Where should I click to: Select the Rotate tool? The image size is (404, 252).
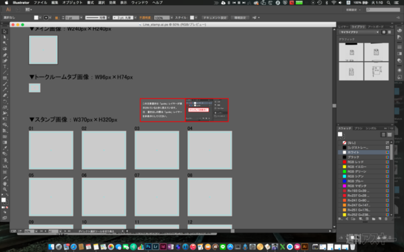tap(5, 101)
